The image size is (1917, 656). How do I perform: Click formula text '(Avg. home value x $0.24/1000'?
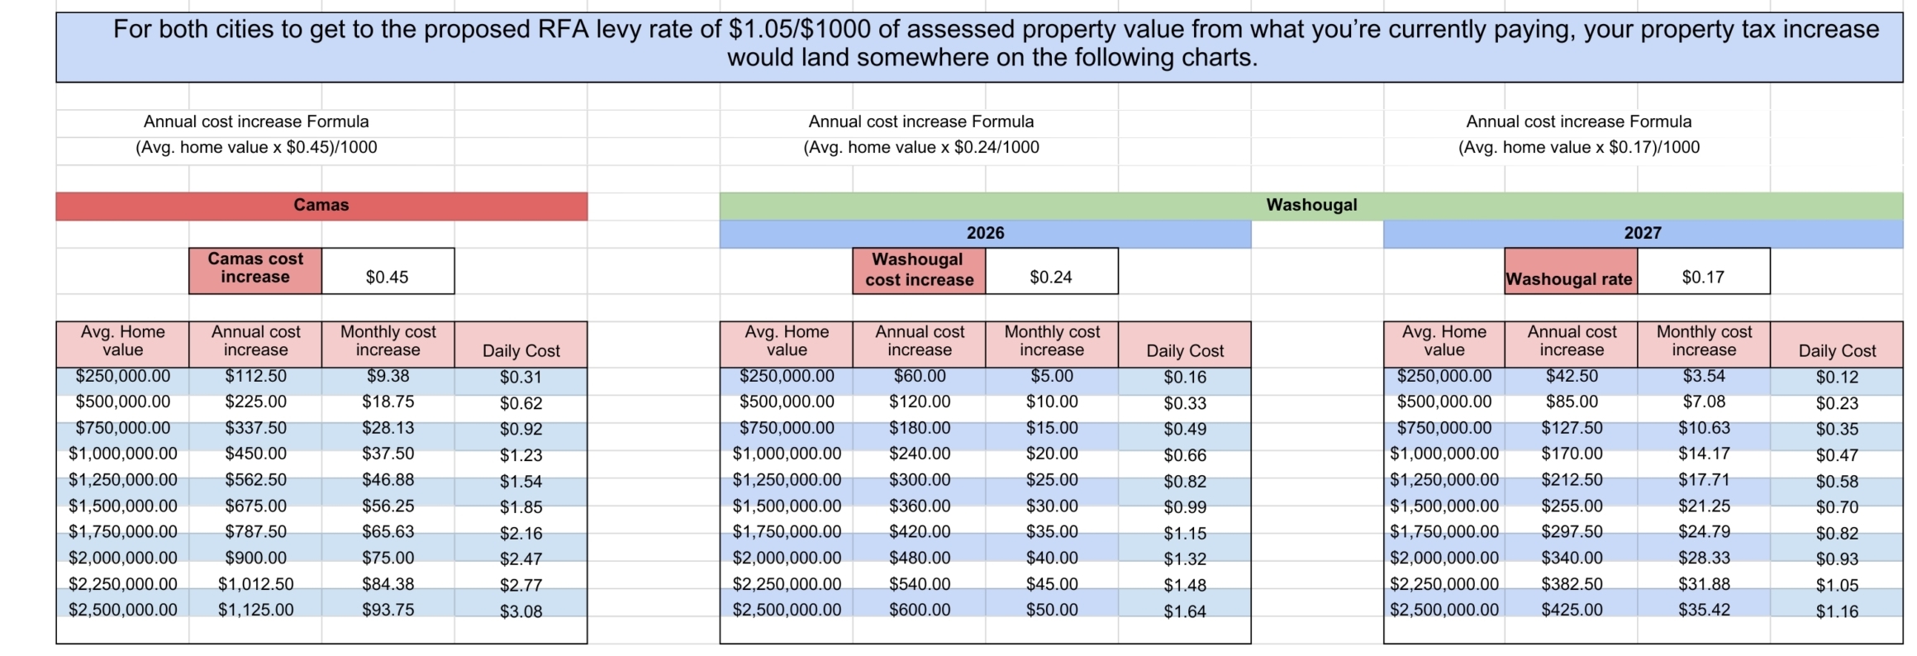(x=921, y=148)
